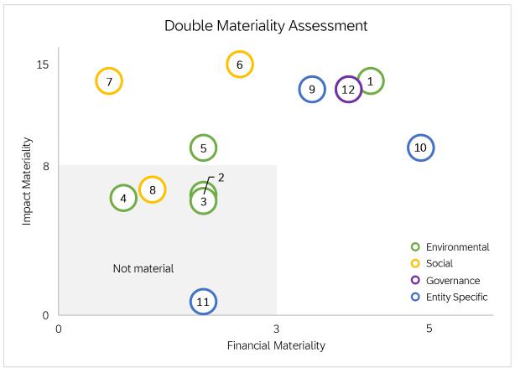Click the yellow circle numbered 8
Viewport: 515px width, 373px height.
(x=152, y=190)
